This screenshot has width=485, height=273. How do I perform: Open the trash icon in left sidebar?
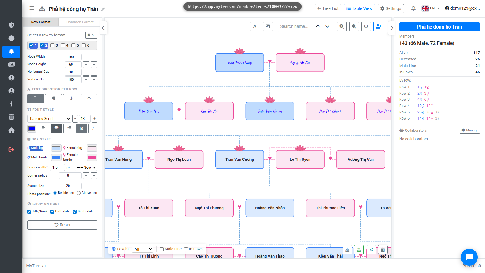pos(11,117)
